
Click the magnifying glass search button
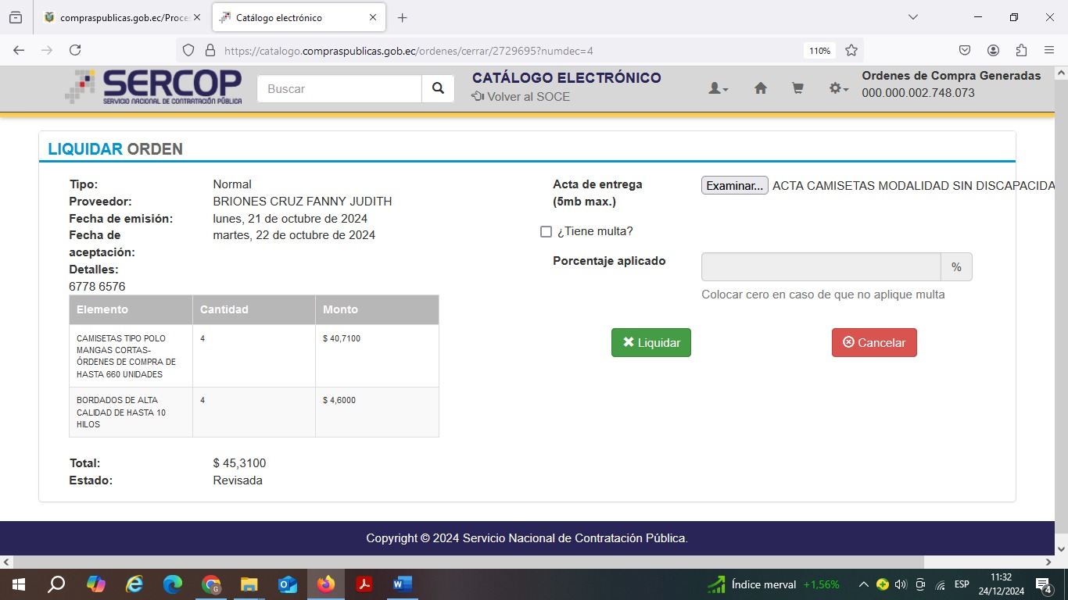438,89
